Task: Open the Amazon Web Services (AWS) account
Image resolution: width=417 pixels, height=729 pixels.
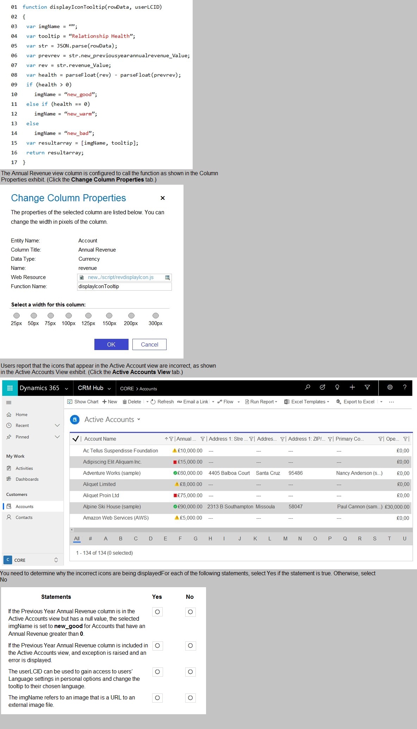Action: [116, 518]
